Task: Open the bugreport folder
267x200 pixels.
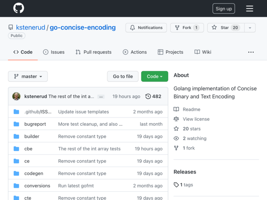Action: click(35, 124)
